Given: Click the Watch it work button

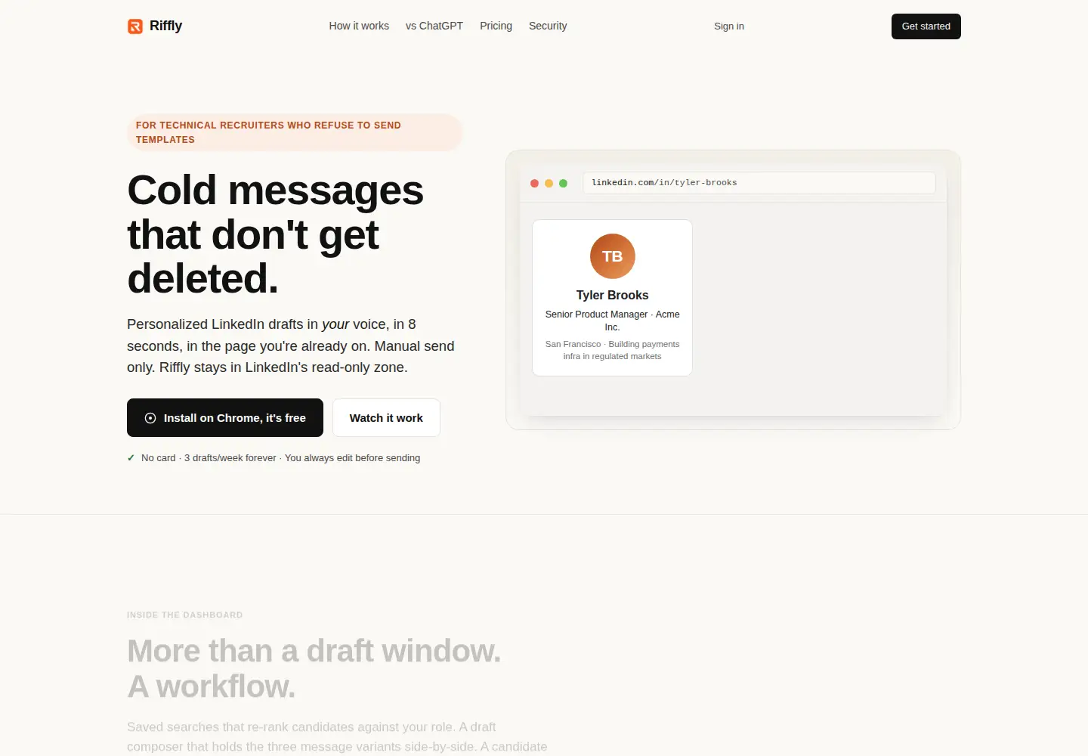Looking at the screenshot, I should click(x=386, y=418).
